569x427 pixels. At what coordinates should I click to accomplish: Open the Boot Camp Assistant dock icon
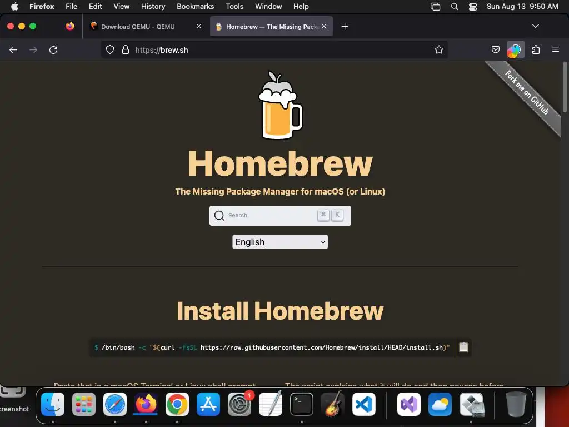pos(471,404)
